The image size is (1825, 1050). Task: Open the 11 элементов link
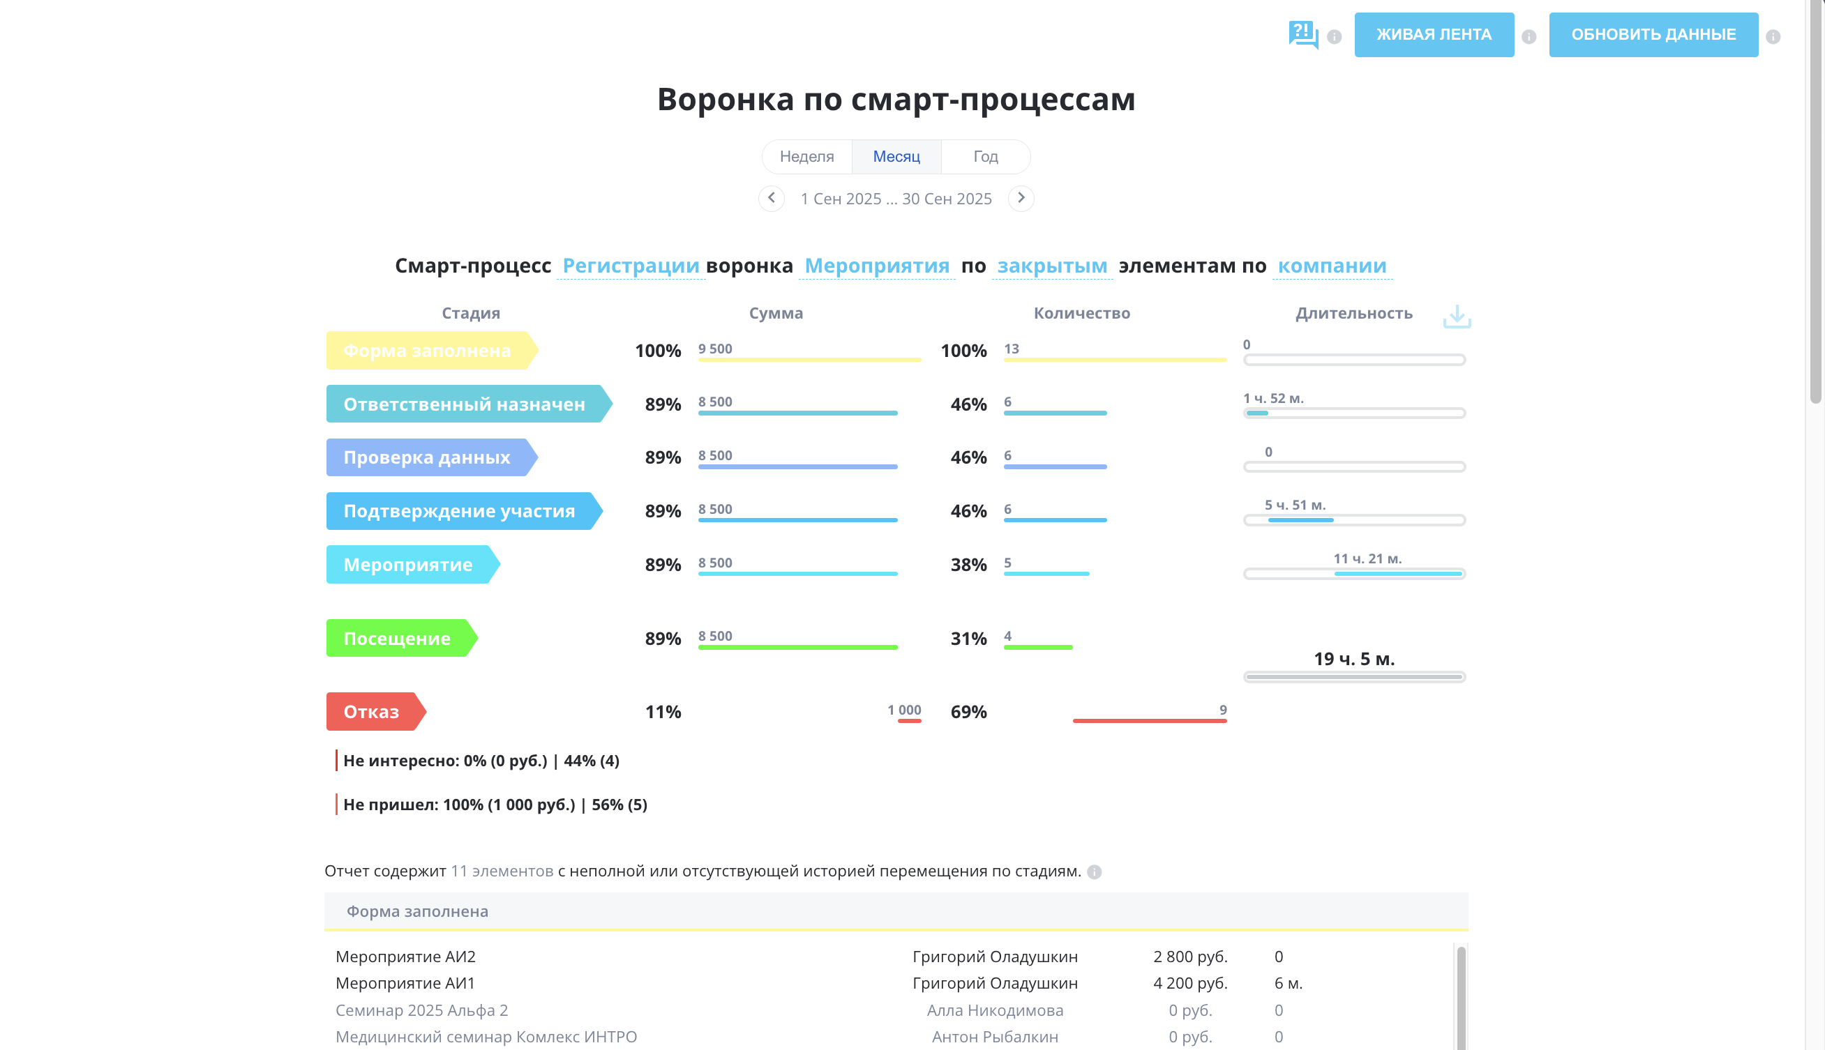pyautogui.click(x=502, y=871)
